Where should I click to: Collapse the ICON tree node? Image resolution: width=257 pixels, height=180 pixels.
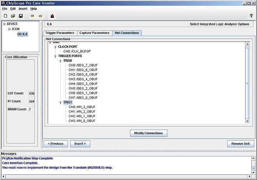(x=9, y=29)
